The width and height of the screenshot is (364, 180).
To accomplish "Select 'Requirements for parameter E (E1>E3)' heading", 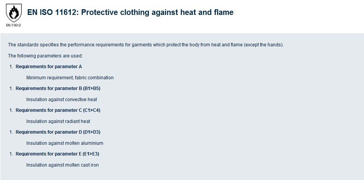I will click(x=57, y=154).
